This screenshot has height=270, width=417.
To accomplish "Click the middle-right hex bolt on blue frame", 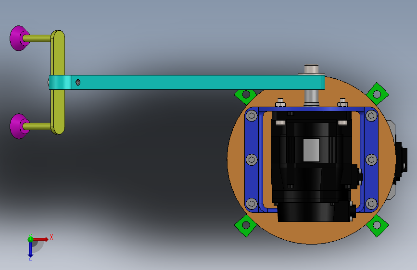I will (371, 160).
